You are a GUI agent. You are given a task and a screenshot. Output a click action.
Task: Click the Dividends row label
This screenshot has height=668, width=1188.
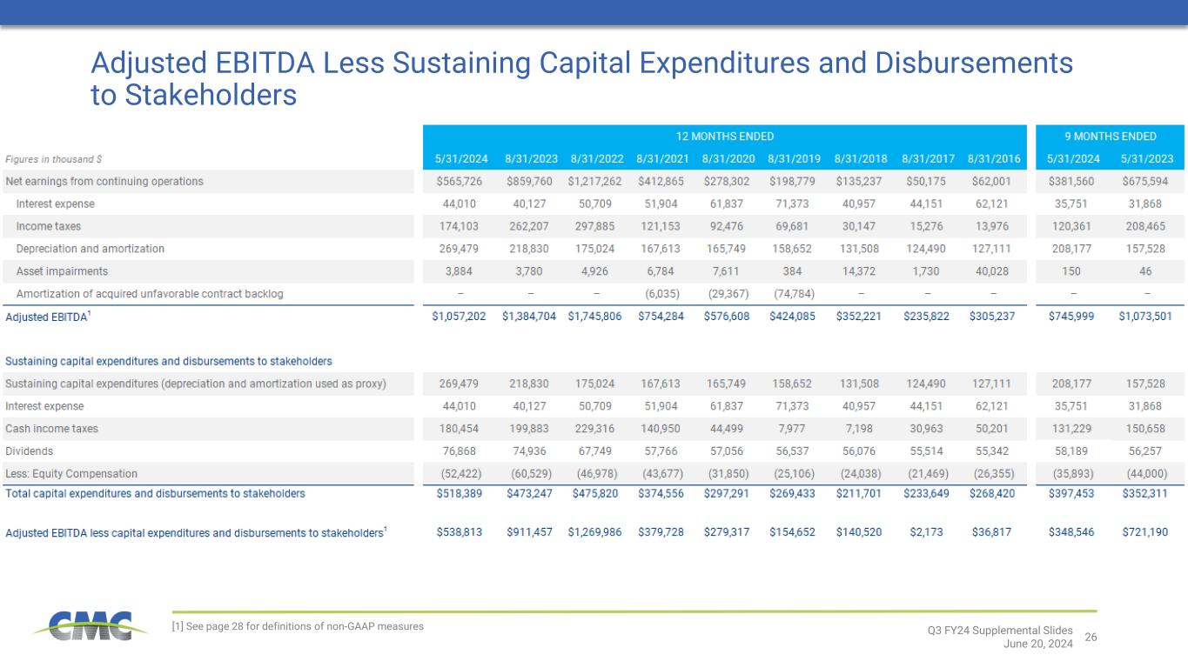29,451
